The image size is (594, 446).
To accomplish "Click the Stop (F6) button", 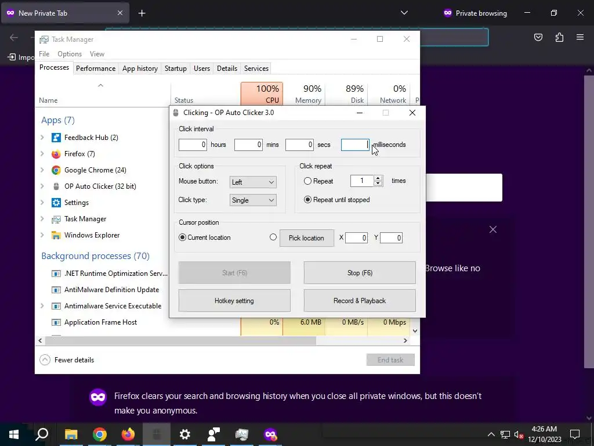I will point(360,273).
